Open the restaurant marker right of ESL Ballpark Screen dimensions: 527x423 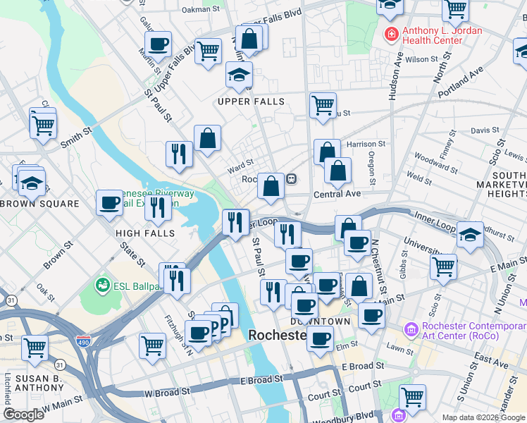tap(177, 281)
